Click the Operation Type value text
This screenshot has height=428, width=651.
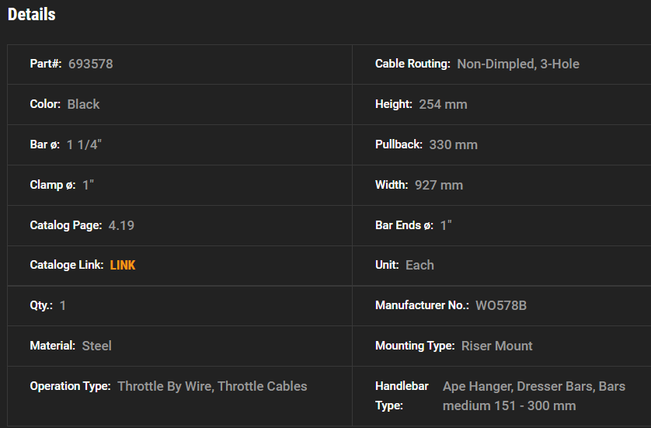(212, 386)
